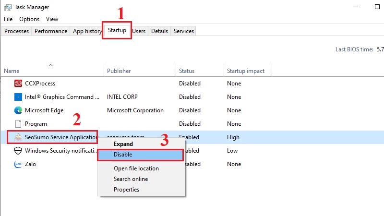Switch to the Processes tab
This screenshot has height=216, width=384.
click(x=16, y=31)
